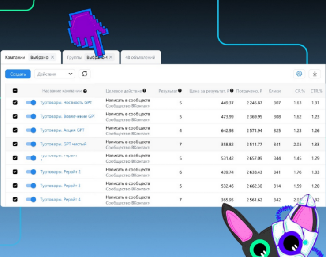Clear the Кампании selection with X
The width and height of the screenshot is (326, 257).
(x=52, y=57)
